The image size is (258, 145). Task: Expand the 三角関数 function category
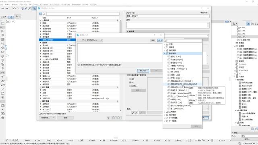tap(164, 112)
